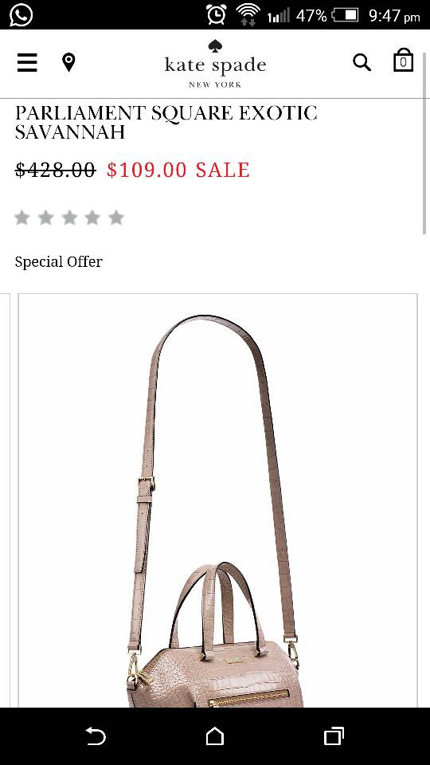Select the third rating star
This screenshot has width=430, height=765.
(x=69, y=218)
